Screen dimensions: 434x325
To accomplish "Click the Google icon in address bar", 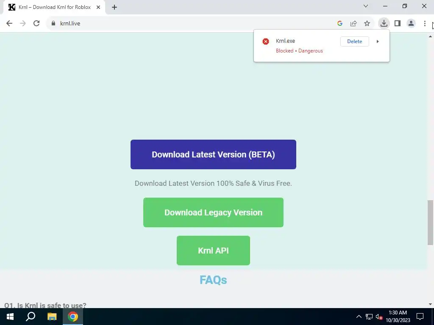I will (340, 24).
